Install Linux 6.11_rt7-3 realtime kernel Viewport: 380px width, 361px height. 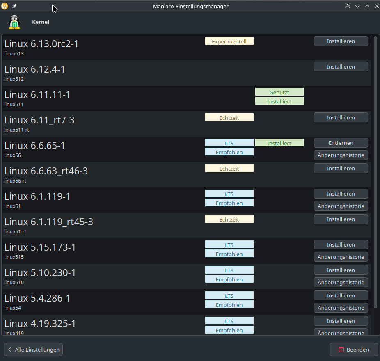coord(341,117)
